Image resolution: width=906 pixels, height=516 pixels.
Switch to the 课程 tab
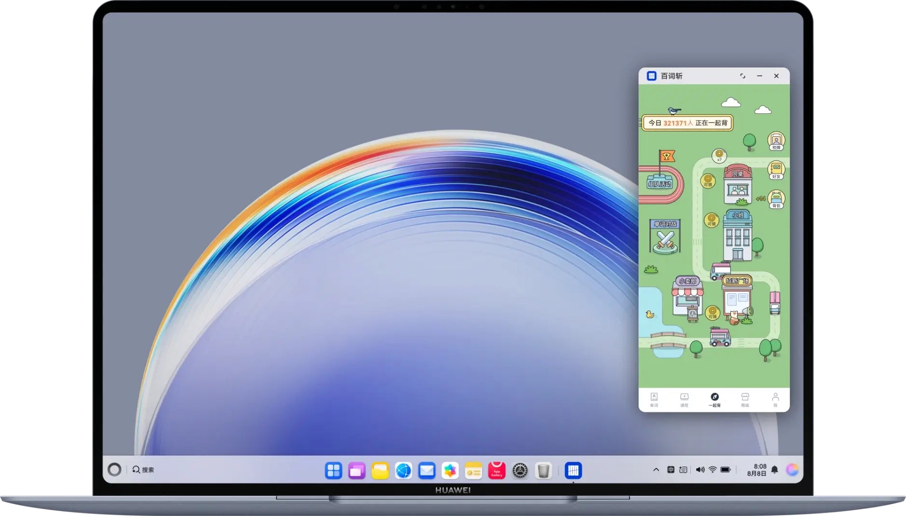coord(684,399)
